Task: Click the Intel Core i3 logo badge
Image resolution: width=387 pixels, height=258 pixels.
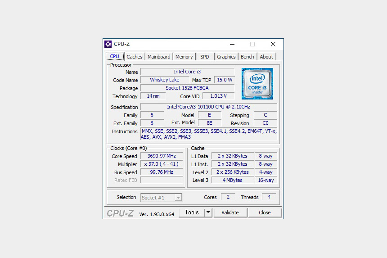Action: (x=257, y=84)
